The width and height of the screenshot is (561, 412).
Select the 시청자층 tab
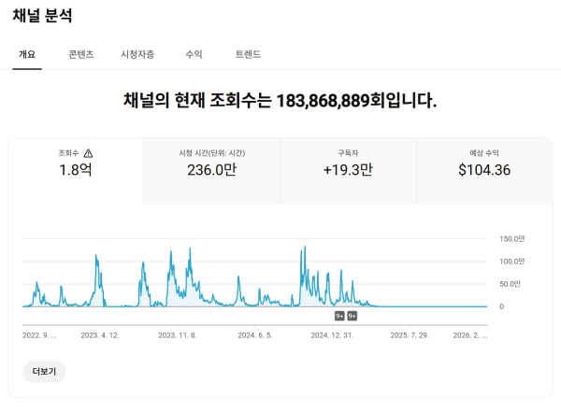click(x=137, y=54)
